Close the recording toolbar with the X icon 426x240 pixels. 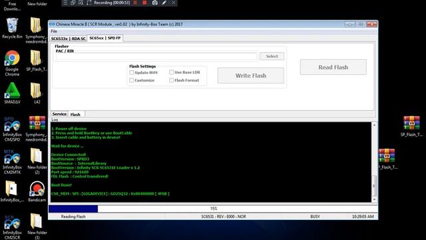pyautogui.click(x=173, y=3)
